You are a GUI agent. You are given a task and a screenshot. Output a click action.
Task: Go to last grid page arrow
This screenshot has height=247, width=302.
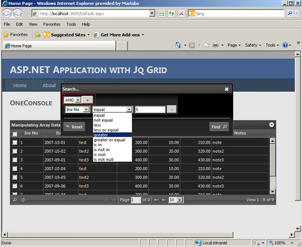(x=164, y=200)
